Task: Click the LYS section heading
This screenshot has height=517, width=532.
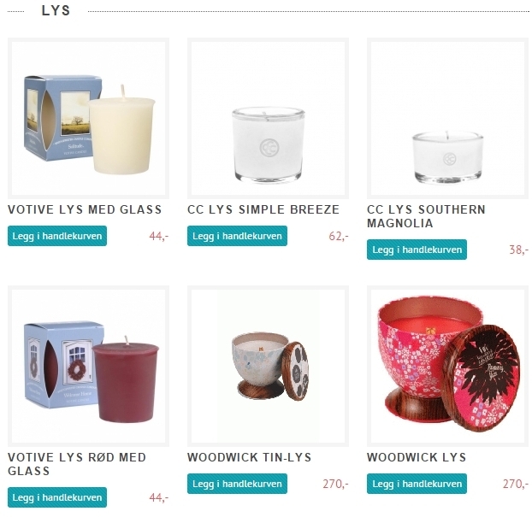Action: pyautogui.click(x=56, y=10)
